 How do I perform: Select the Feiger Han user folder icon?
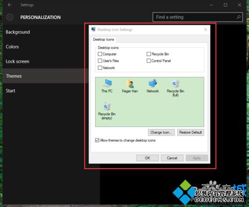click(130, 86)
